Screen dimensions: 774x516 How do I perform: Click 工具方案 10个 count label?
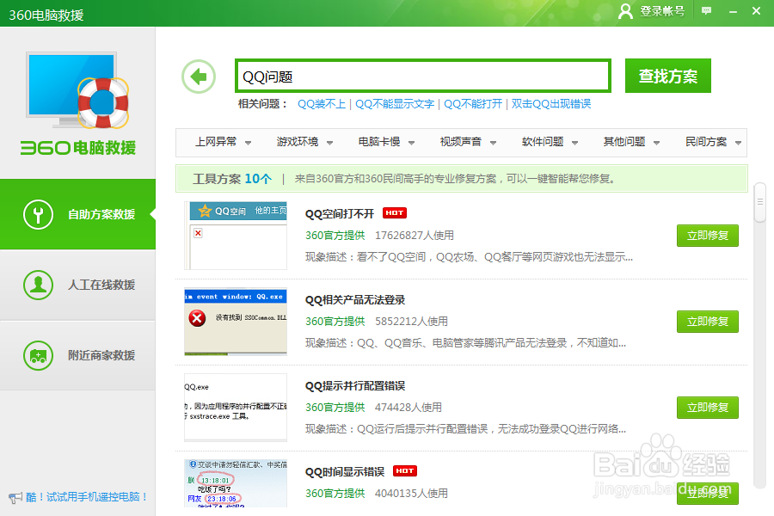pyautogui.click(x=232, y=179)
